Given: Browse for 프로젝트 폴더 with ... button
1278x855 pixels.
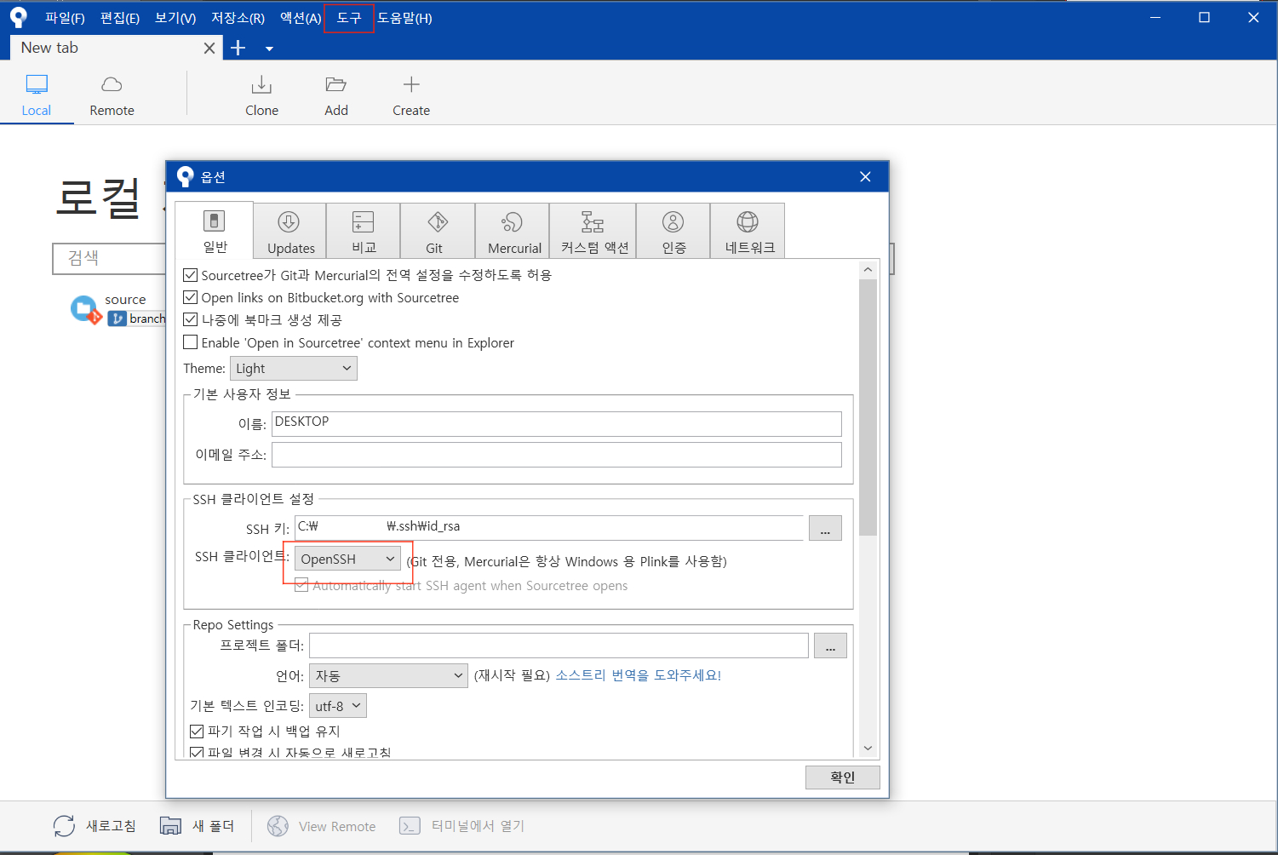Looking at the screenshot, I should pyautogui.click(x=830, y=646).
